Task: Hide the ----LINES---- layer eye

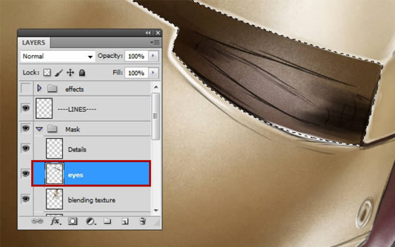Action: tap(25, 108)
